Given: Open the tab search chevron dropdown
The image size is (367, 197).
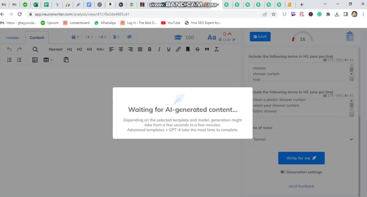Looking at the screenshot, I should pyautogui.click(x=325, y=4).
